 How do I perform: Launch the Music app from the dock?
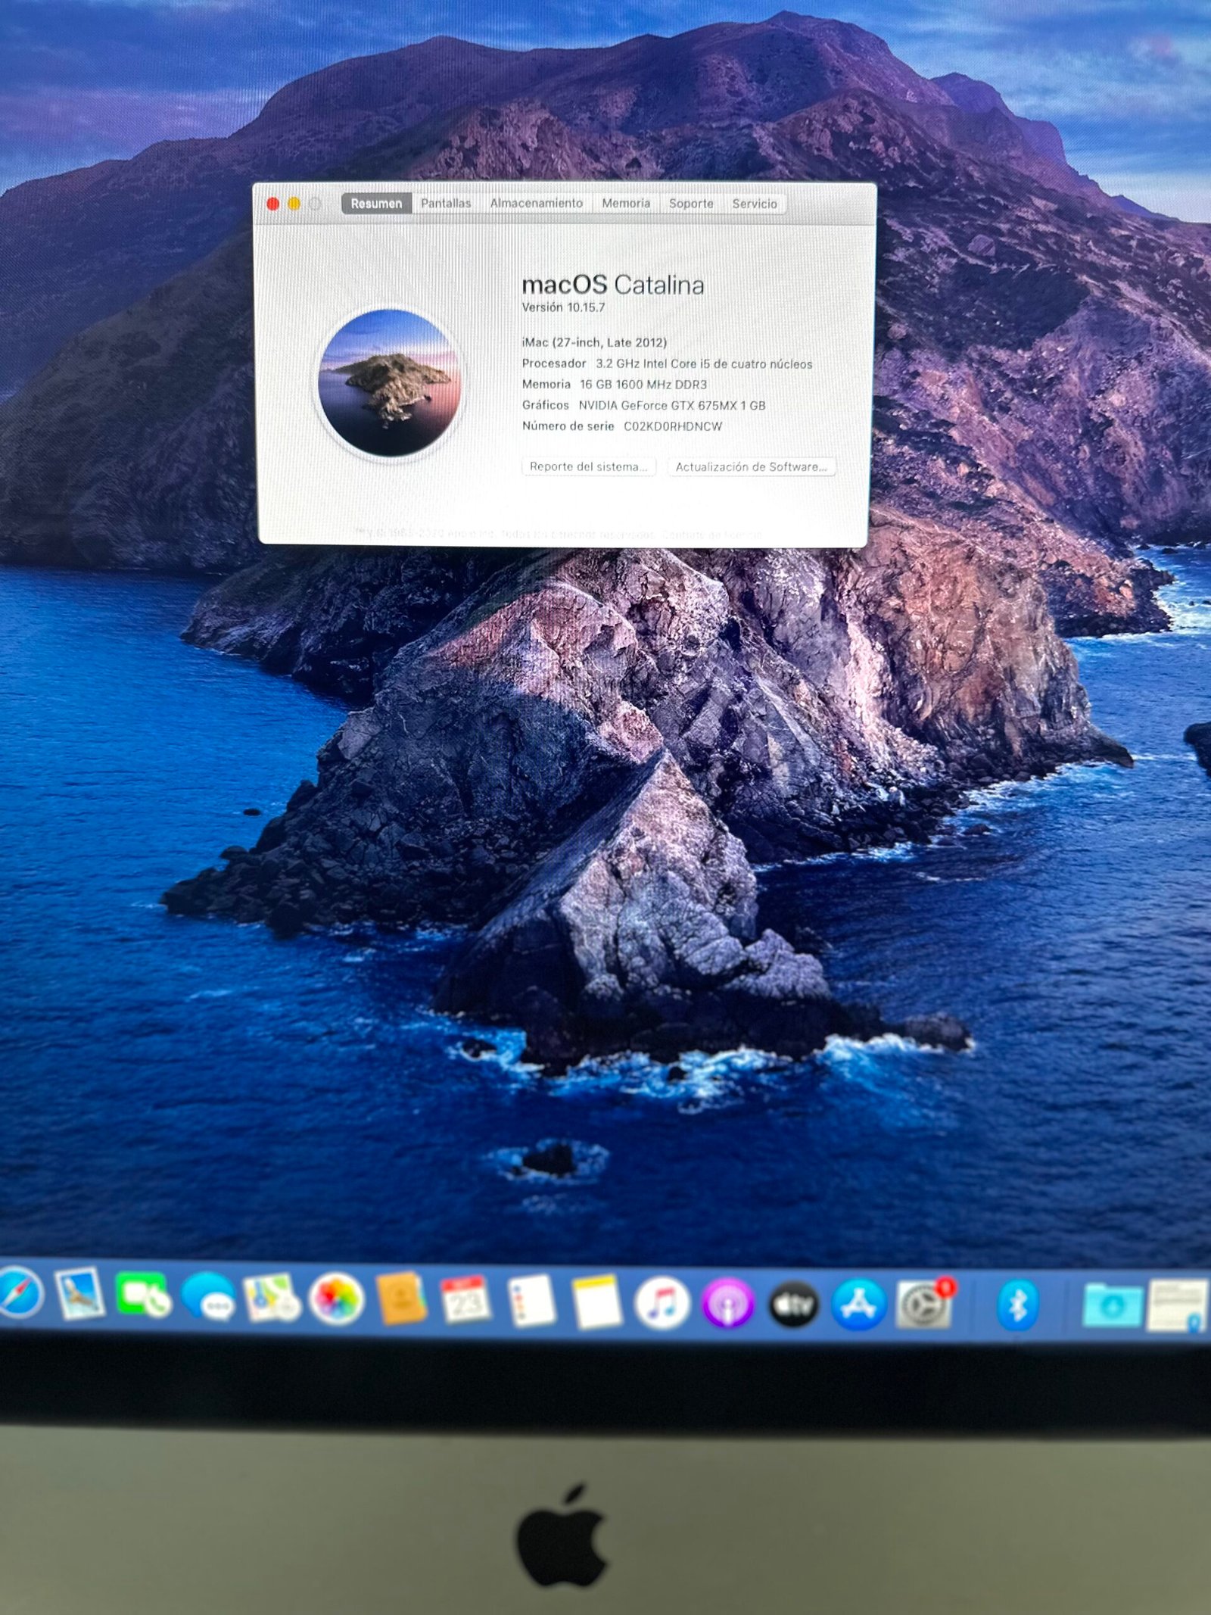click(662, 1303)
